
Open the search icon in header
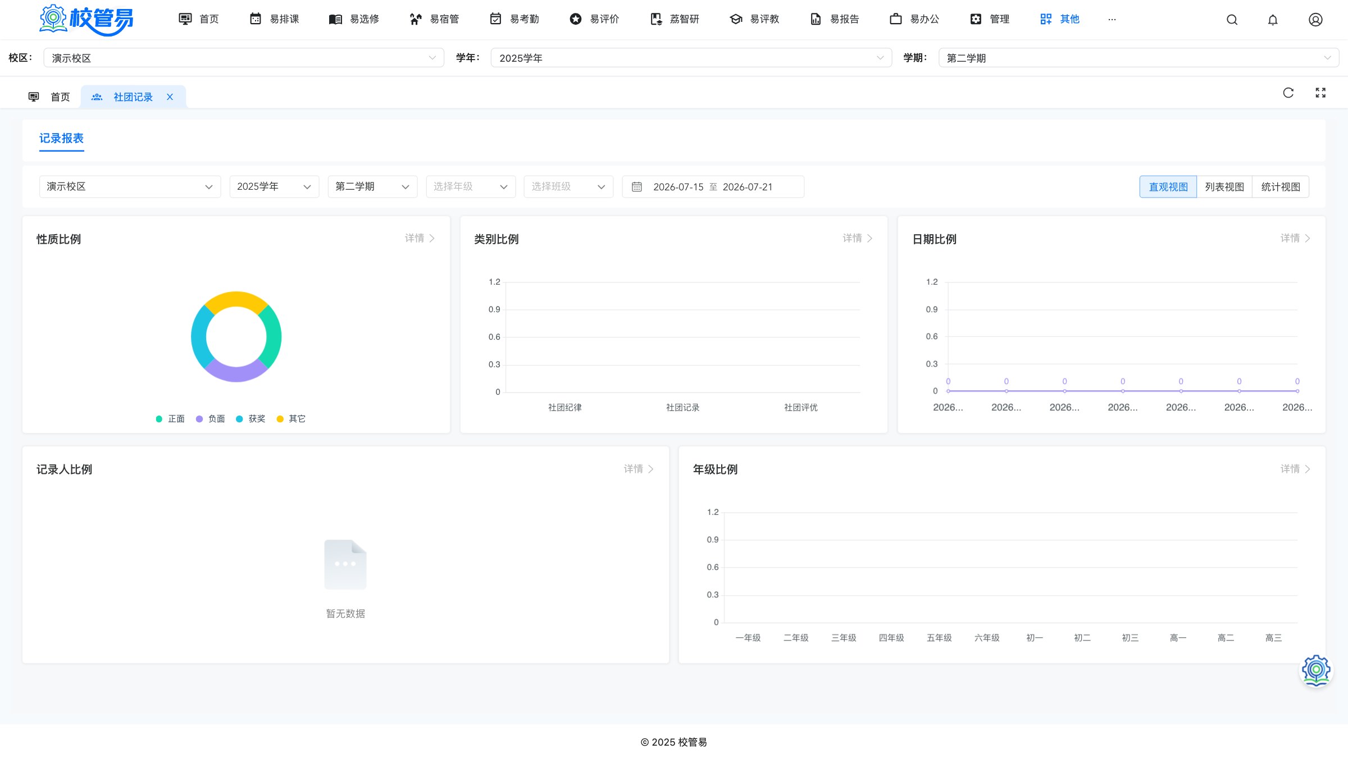click(1232, 20)
